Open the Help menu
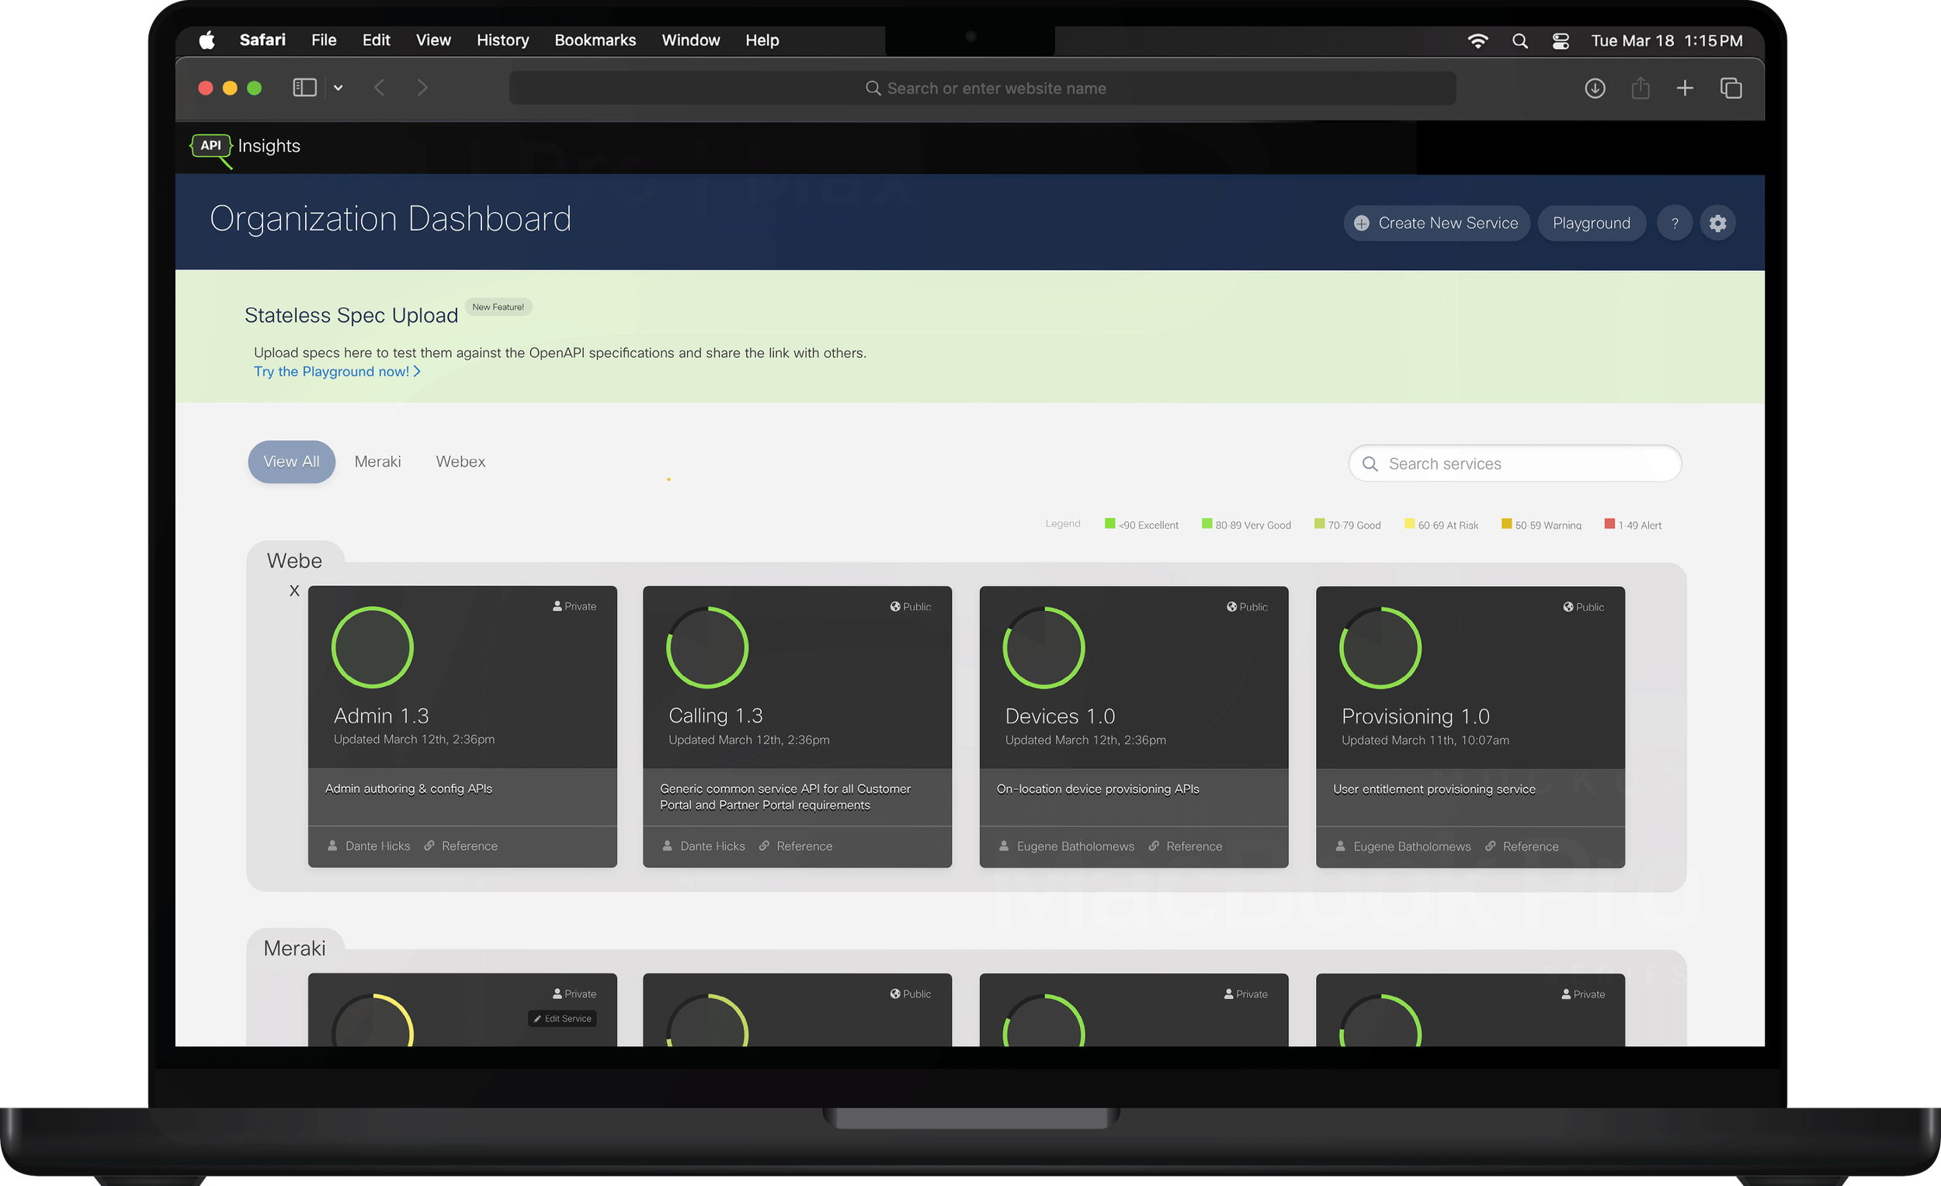 click(762, 40)
